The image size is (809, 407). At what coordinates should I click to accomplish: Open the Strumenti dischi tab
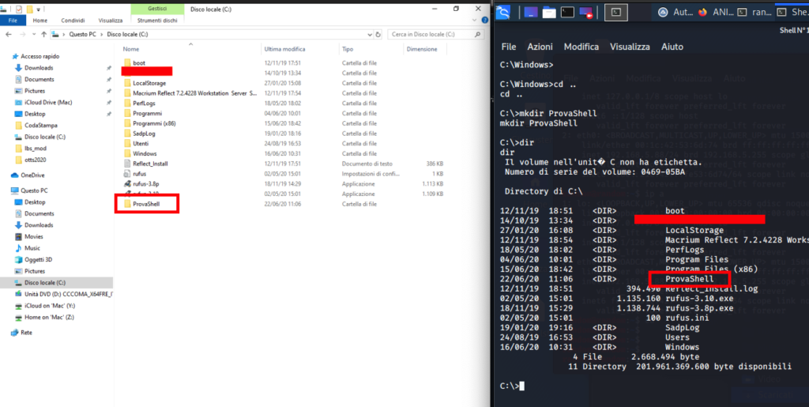coord(157,21)
